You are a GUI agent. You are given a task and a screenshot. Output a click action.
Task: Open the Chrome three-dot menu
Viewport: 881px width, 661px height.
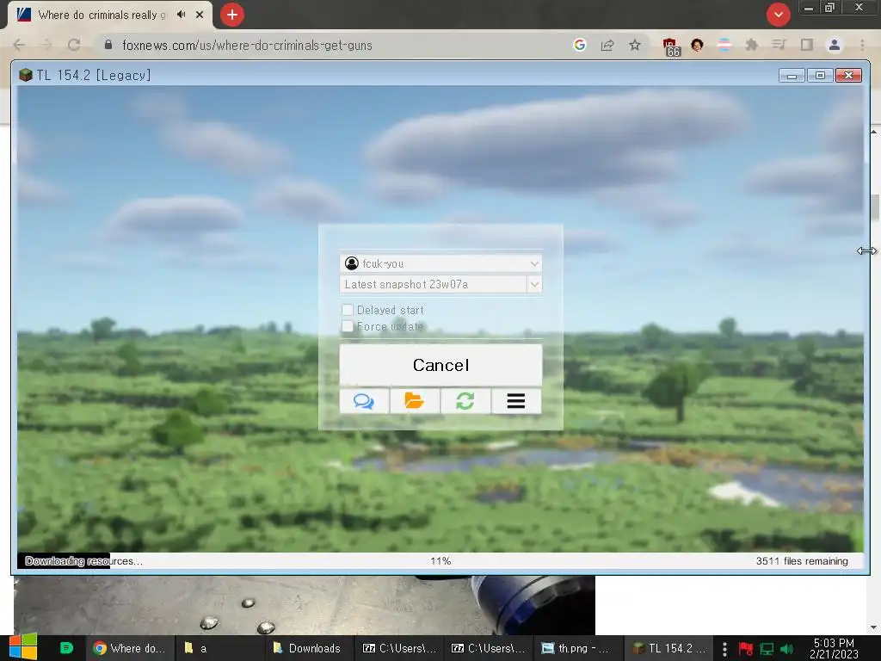tap(862, 45)
